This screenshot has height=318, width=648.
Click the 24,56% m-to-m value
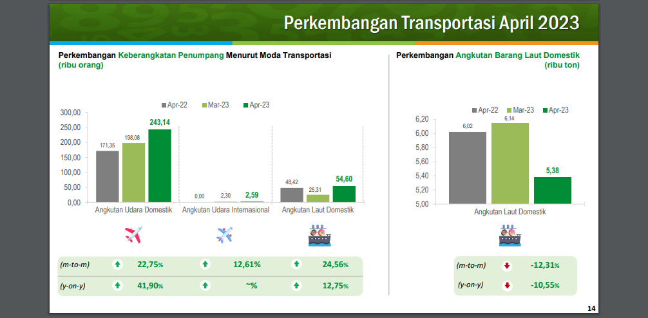335,265
